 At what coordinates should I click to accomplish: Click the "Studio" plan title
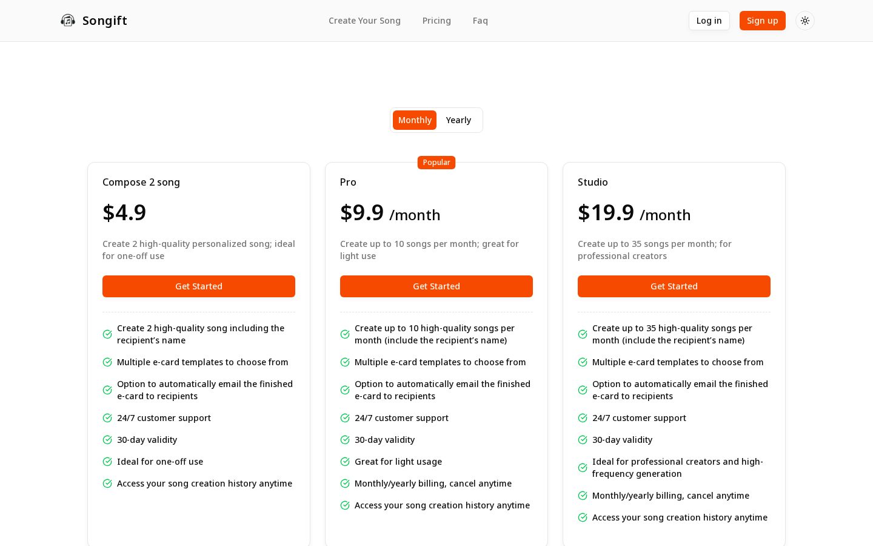(593, 182)
